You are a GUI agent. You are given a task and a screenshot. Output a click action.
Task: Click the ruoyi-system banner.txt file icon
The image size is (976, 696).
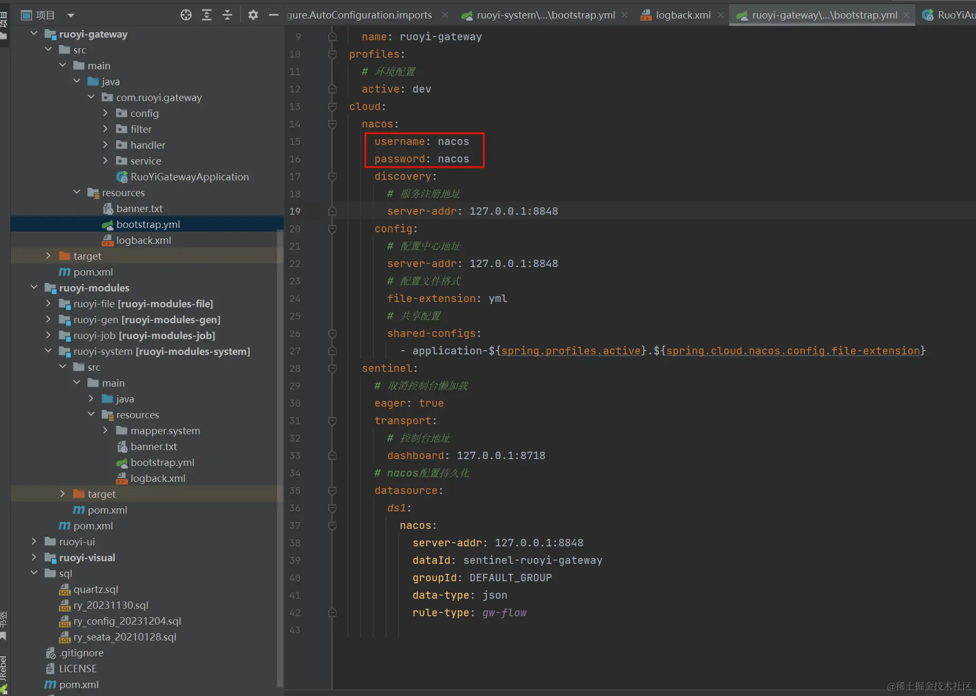point(122,447)
